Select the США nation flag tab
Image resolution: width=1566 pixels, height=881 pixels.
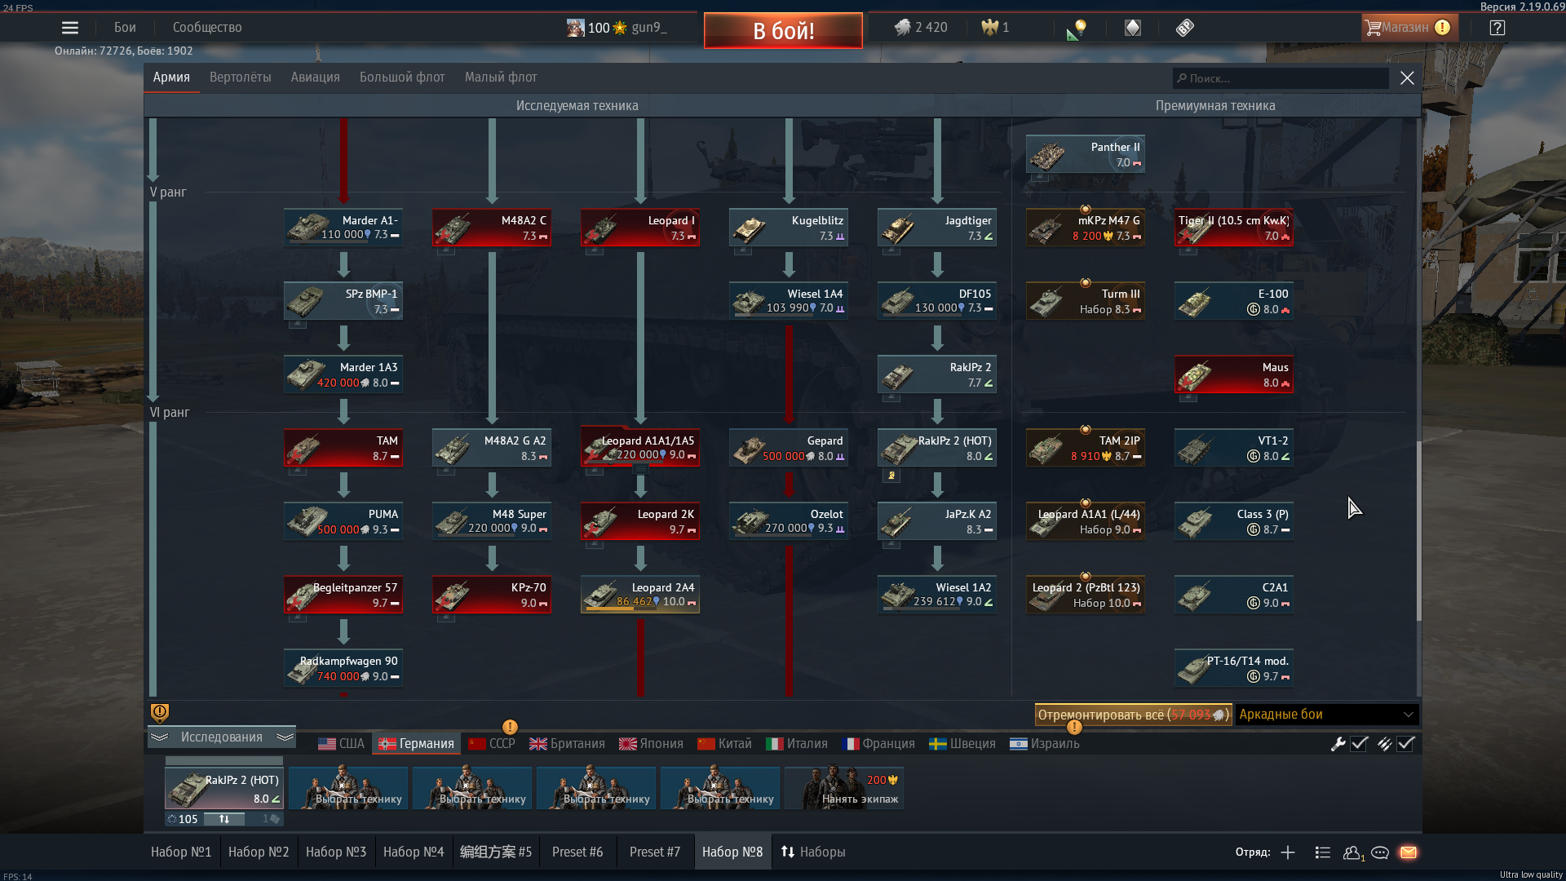tap(341, 744)
